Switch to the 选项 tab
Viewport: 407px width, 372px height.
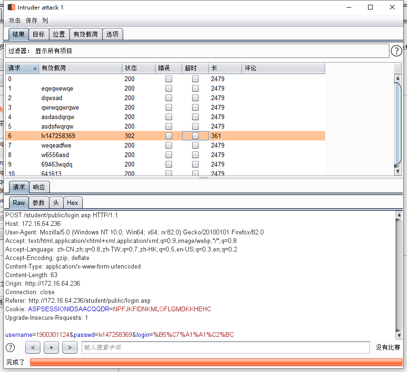point(112,34)
